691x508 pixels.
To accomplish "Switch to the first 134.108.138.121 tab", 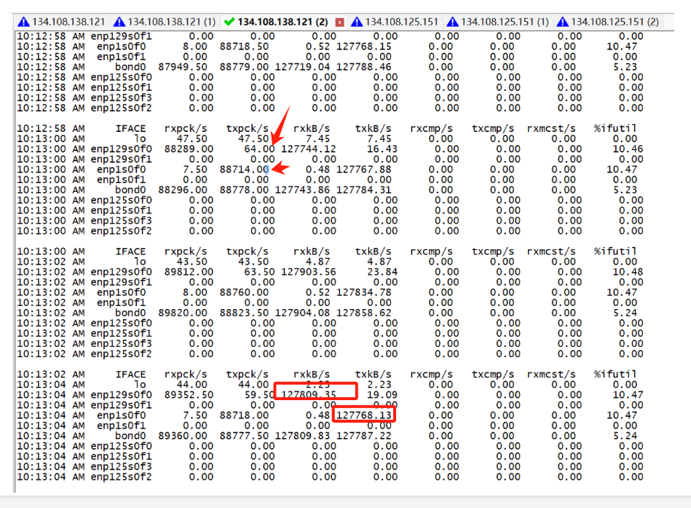I will [61, 22].
